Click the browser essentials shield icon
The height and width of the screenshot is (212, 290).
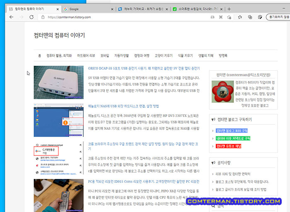260,17
